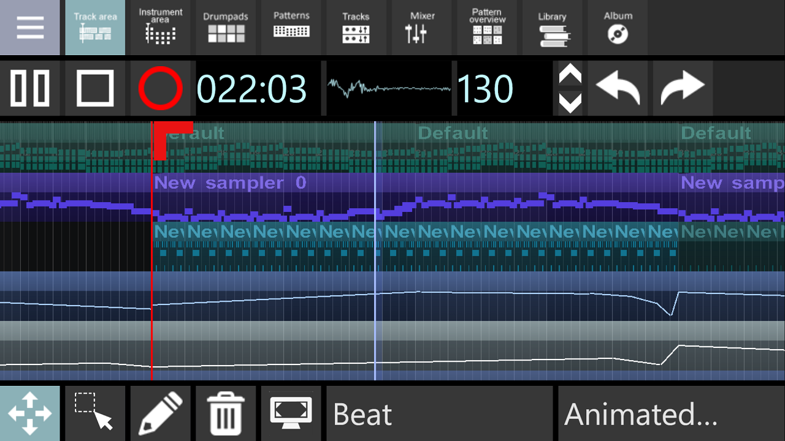The width and height of the screenshot is (785, 441).
Task: Select the pencil draw tool
Action: click(161, 413)
